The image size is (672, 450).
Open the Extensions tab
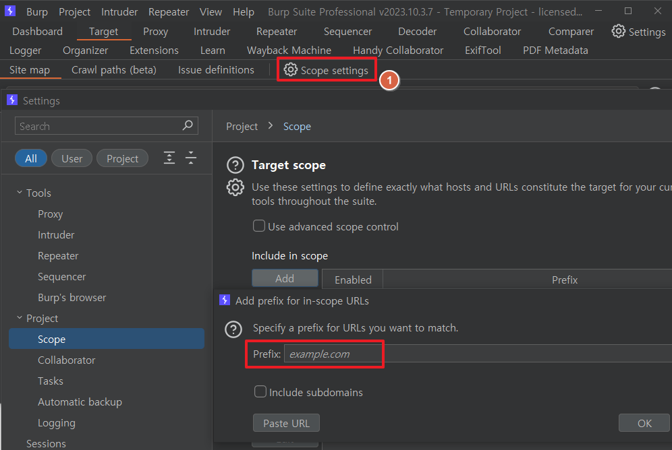point(154,51)
